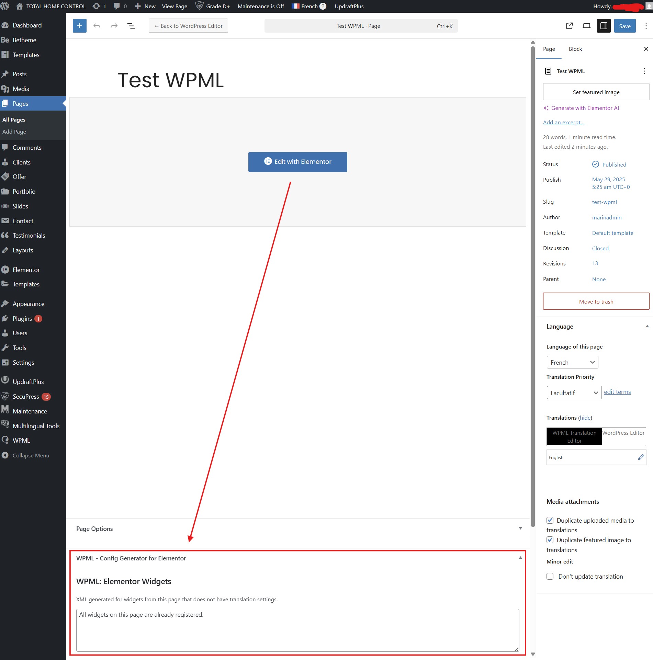Click Generate with Elementor AI

[581, 108]
